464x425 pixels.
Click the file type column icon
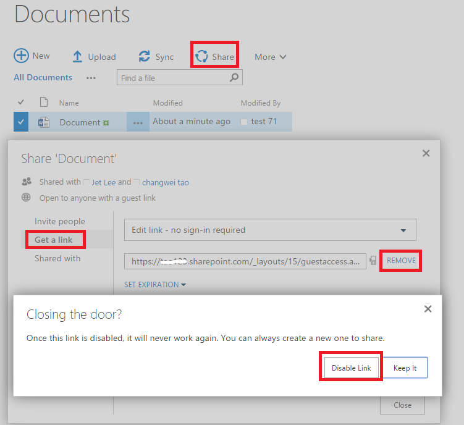coord(44,102)
